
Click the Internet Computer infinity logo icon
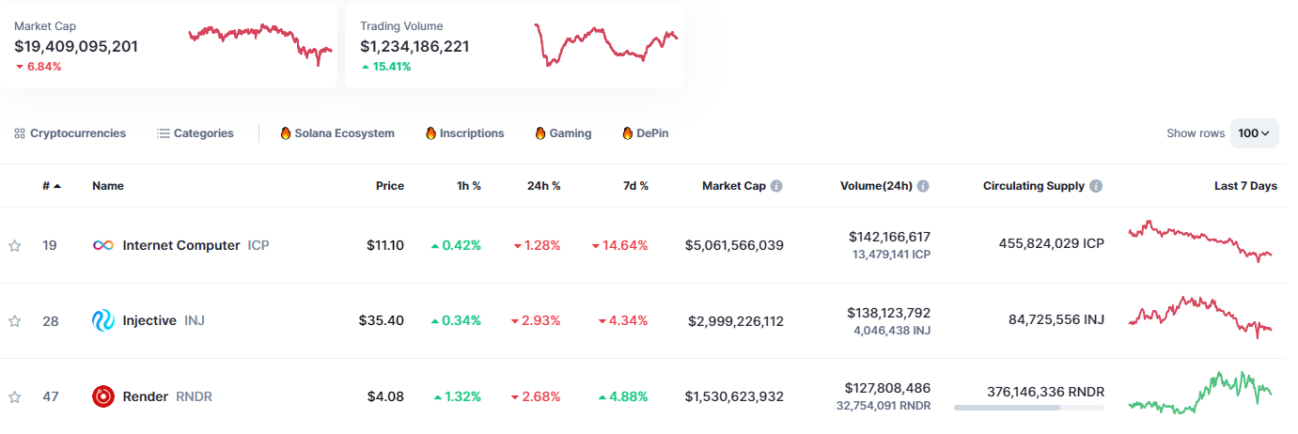click(103, 245)
